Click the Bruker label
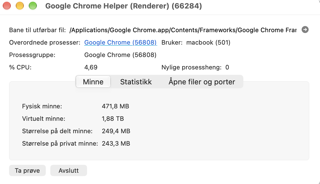This screenshot has height=184, width=320. (x=172, y=42)
